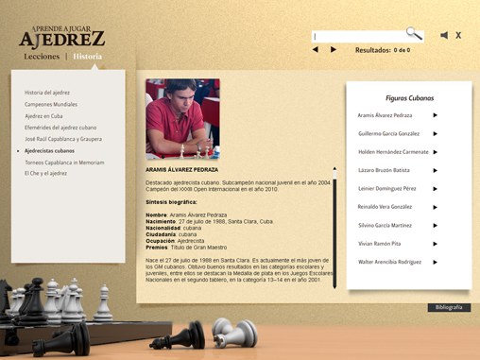Expand Leinier Domínguez Pérez entry arrow
The image size is (480, 360).
coord(435,189)
